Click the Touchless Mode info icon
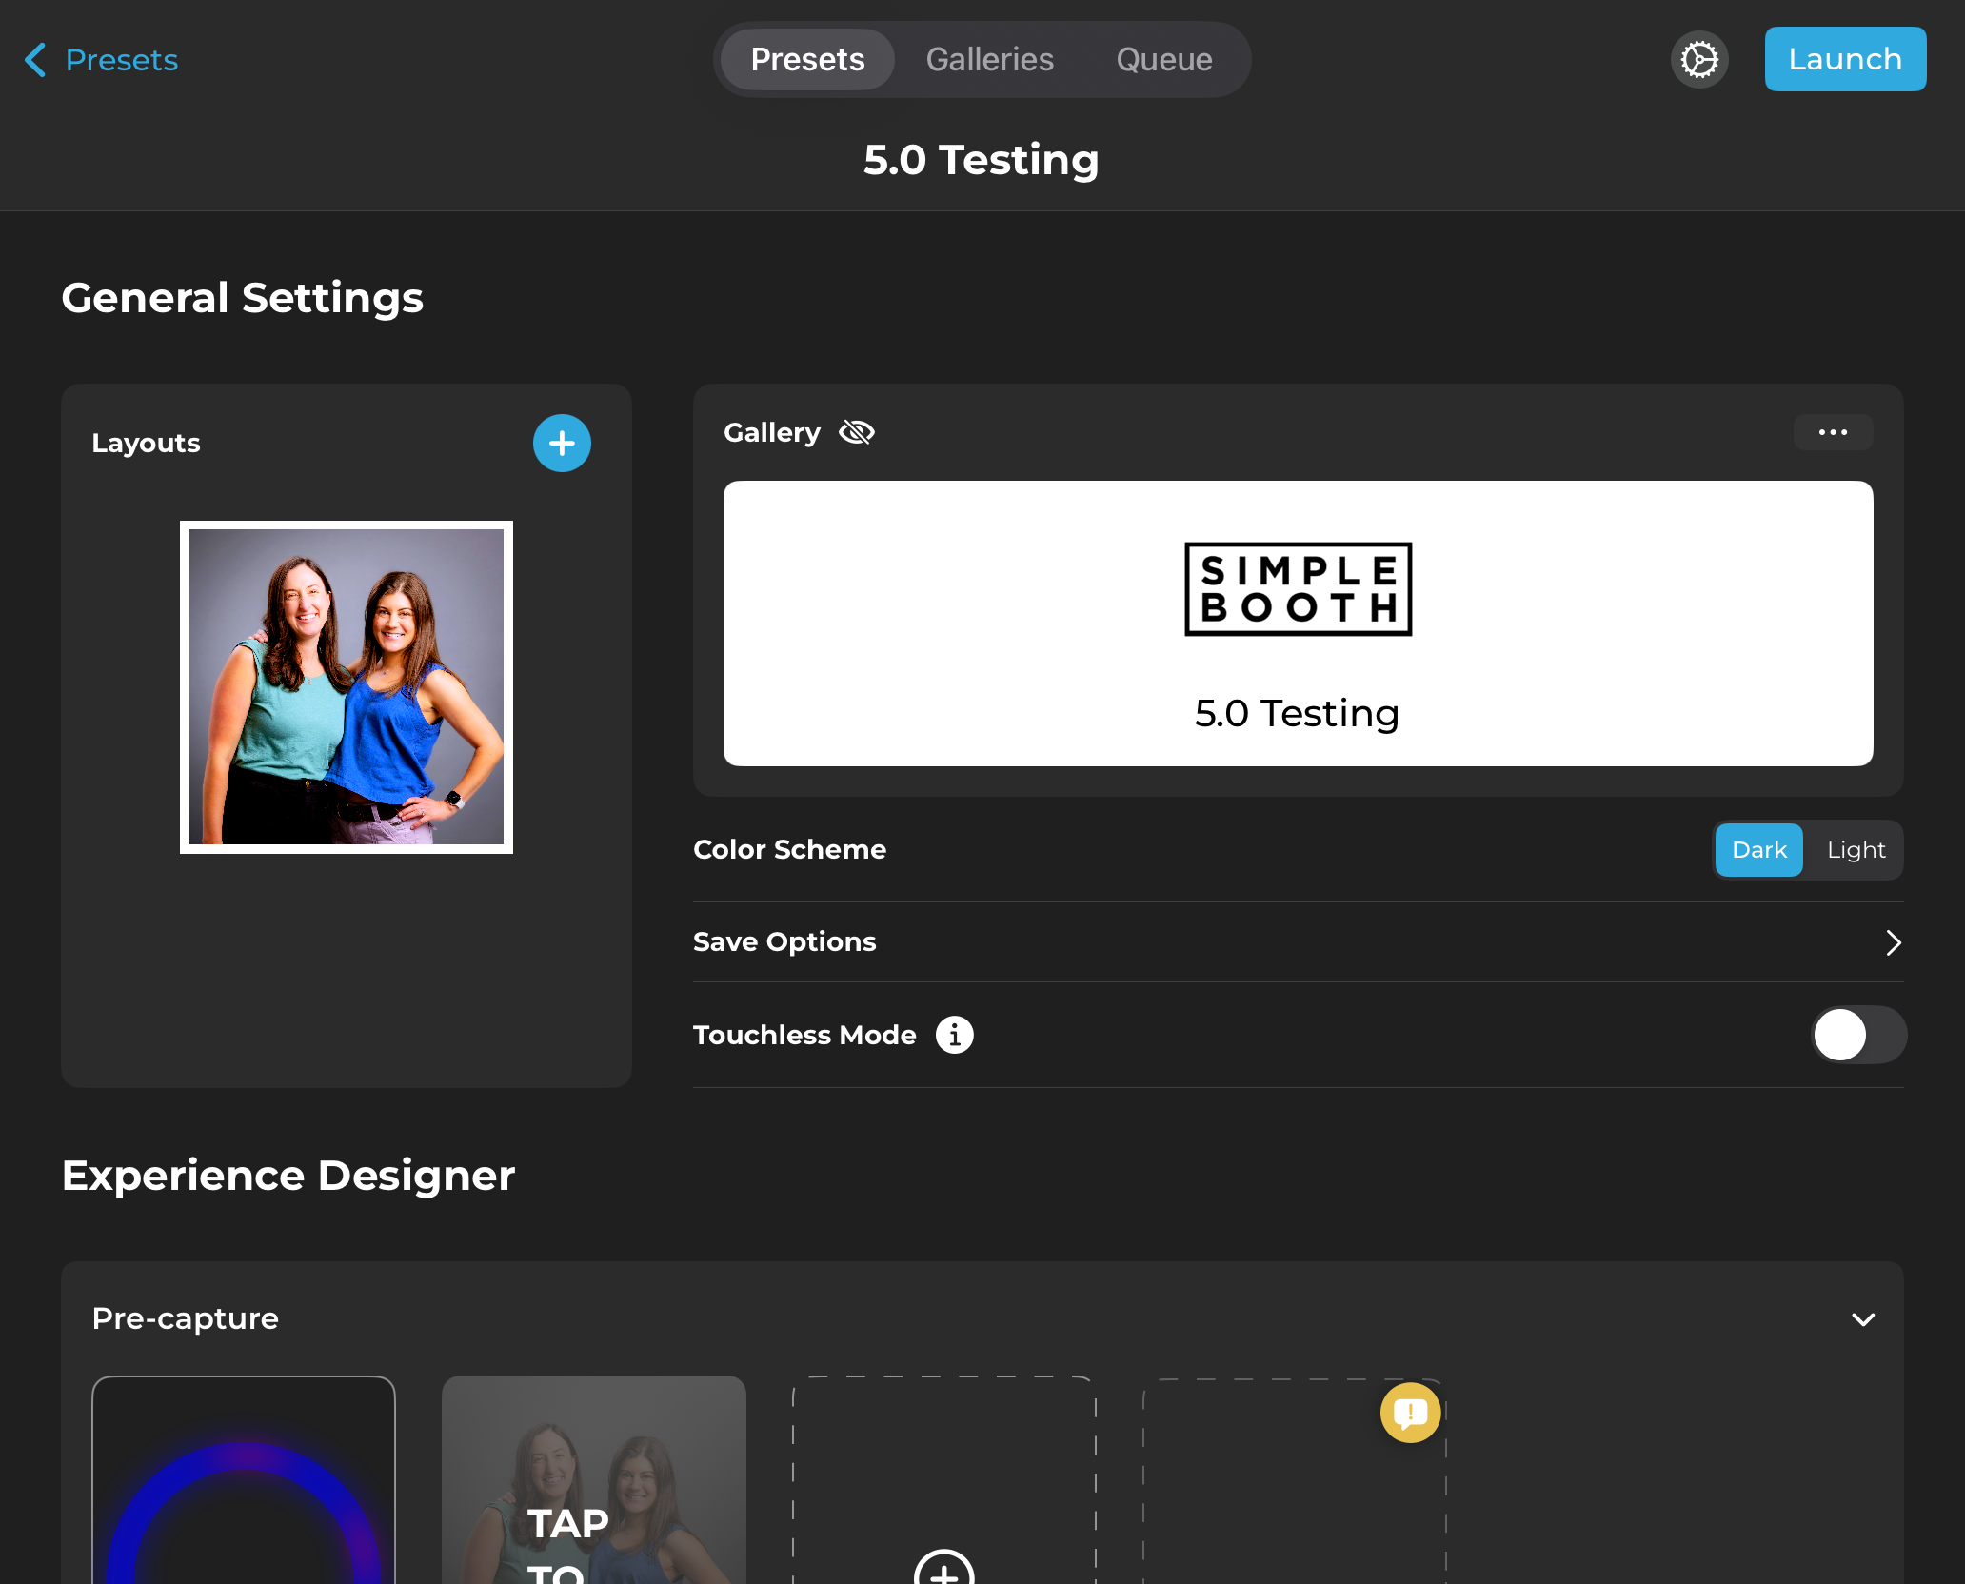 954,1035
